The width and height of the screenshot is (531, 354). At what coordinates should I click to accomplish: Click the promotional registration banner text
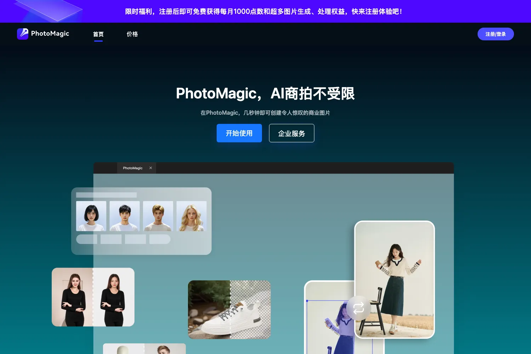tap(264, 11)
